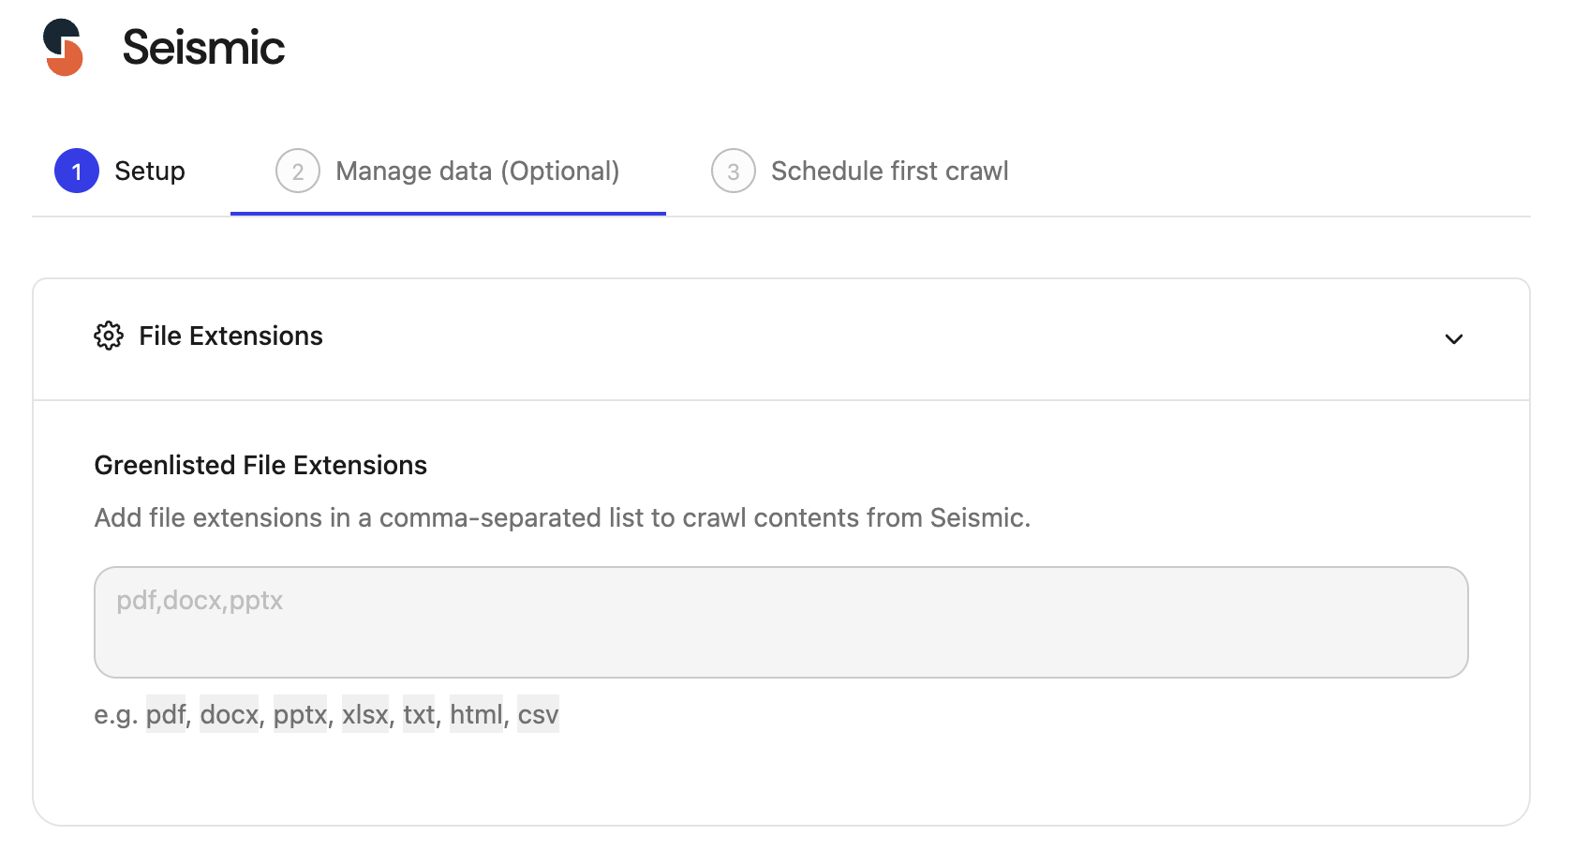This screenshot has height=851, width=1574.
Task: Click the html example extension chip
Action: pyautogui.click(x=476, y=715)
